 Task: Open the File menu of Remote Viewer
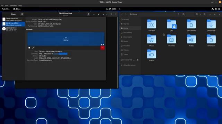tap(2, 6)
